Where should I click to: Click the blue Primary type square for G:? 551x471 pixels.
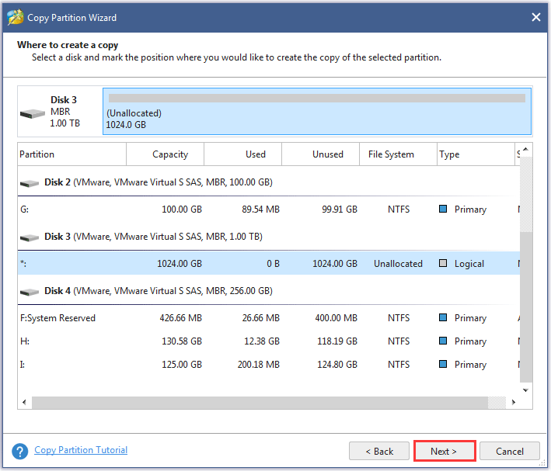443,209
